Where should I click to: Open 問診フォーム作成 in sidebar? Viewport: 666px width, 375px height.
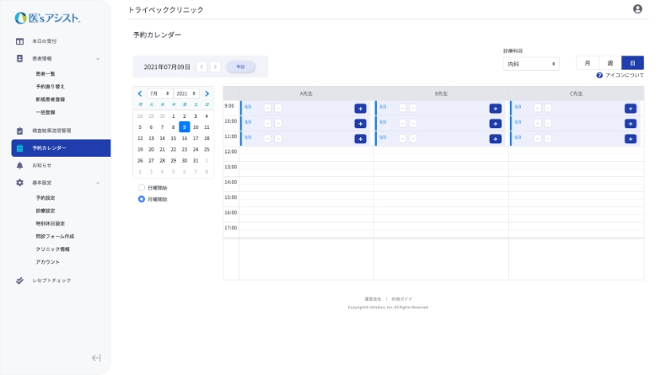pyautogui.click(x=55, y=236)
